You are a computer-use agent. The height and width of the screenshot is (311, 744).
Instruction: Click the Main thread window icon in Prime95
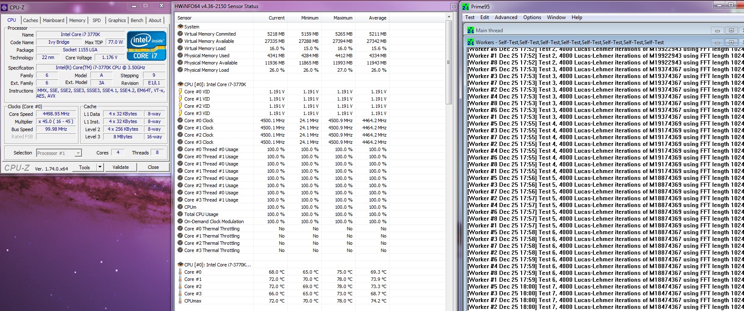pyautogui.click(x=471, y=30)
